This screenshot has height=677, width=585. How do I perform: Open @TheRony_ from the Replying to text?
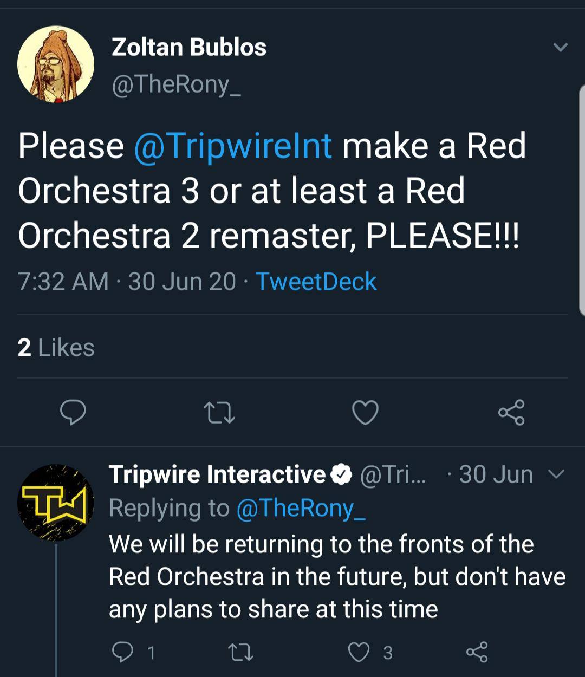tap(303, 508)
